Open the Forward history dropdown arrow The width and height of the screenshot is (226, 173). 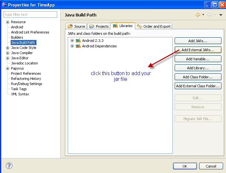click(x=215, y=15)
